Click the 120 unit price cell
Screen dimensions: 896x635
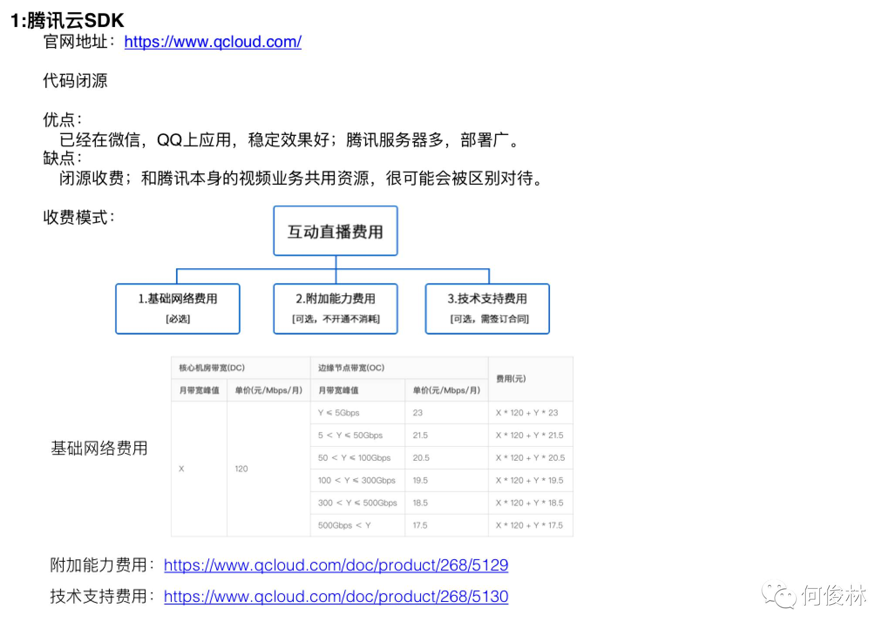coord(241,469)
